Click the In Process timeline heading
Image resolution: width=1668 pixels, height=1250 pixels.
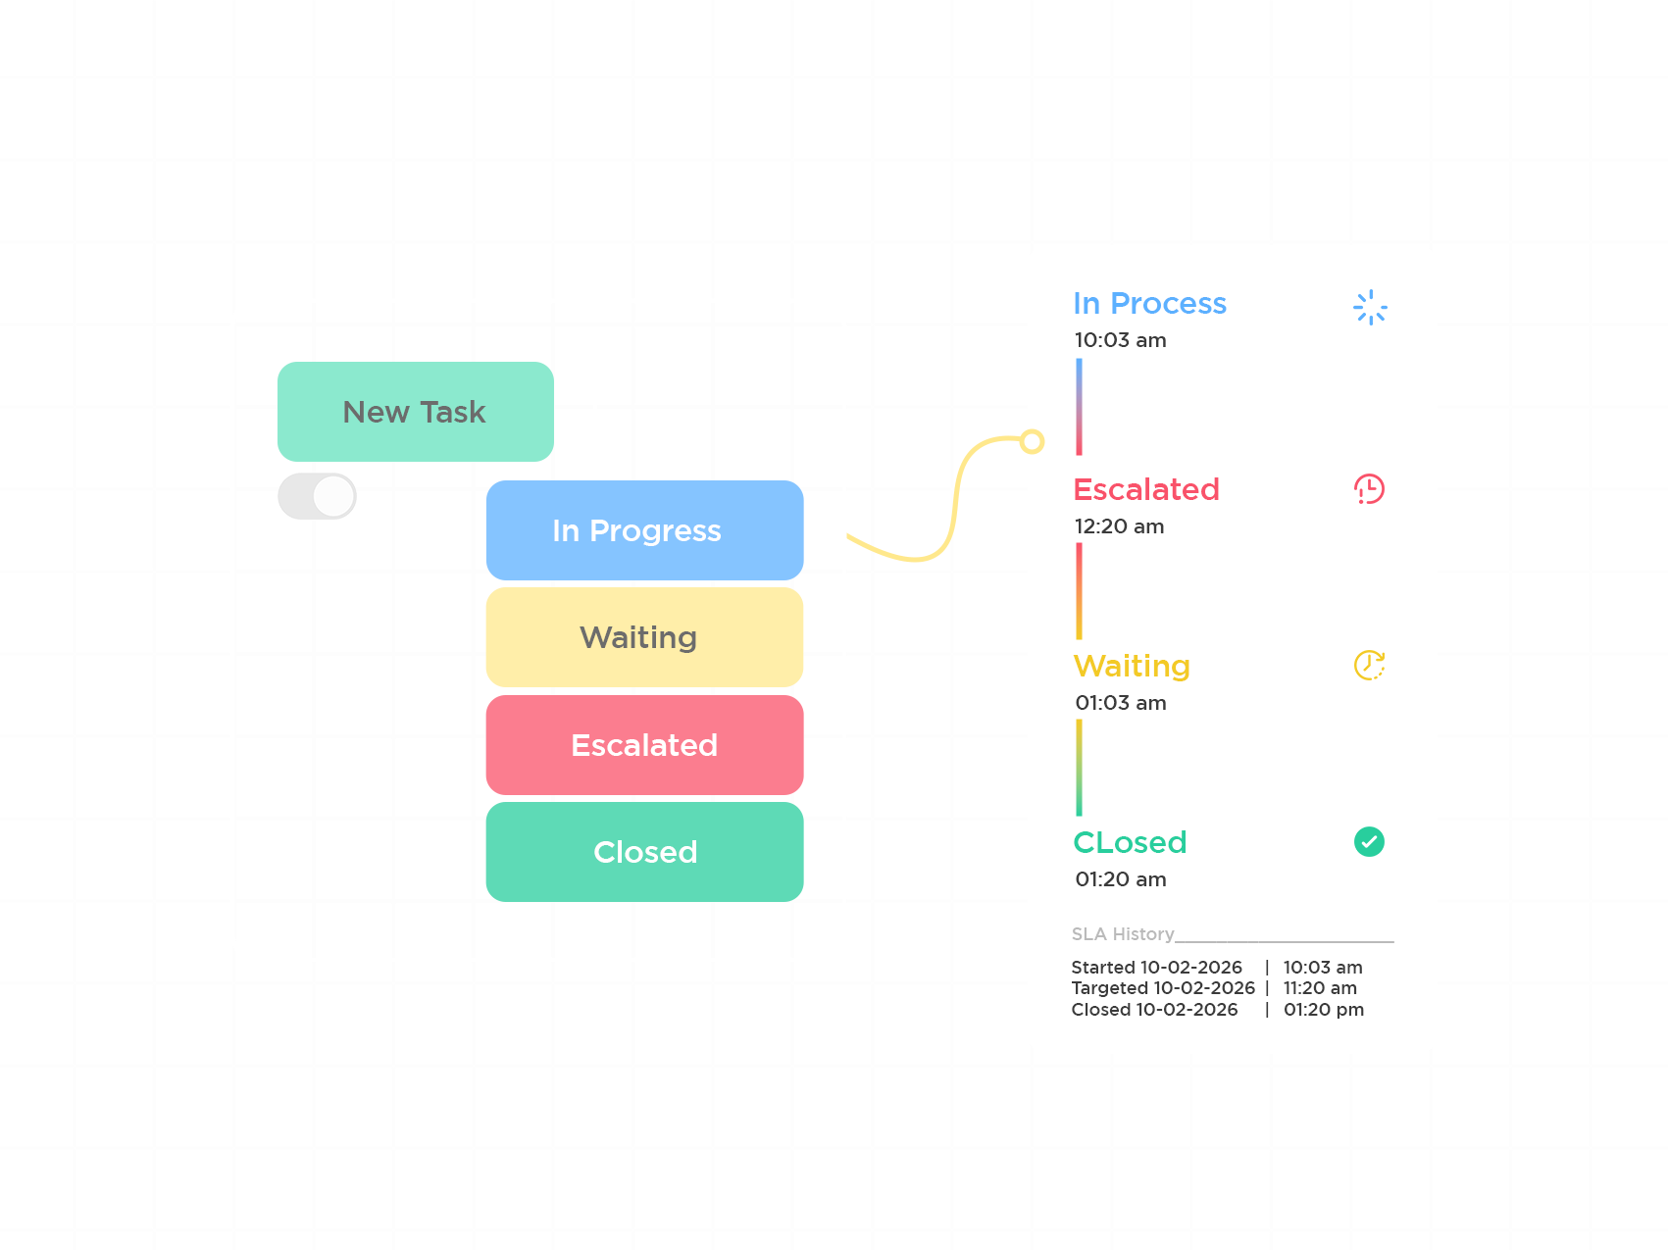[x=1149, y=304]
